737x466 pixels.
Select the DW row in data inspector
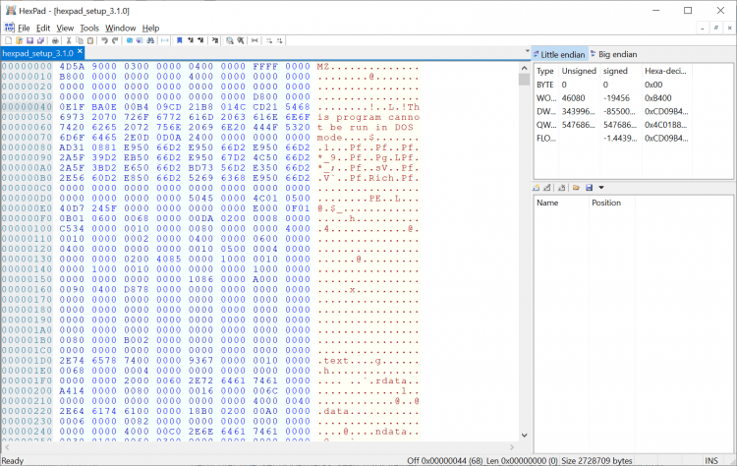(544, 111)
